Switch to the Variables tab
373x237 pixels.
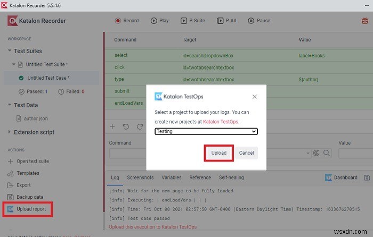(171, 177)
